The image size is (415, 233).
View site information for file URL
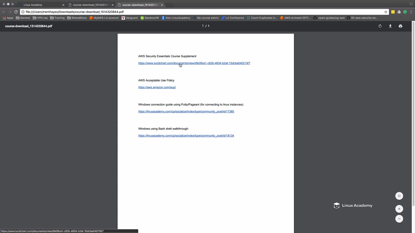coord(23,12)
